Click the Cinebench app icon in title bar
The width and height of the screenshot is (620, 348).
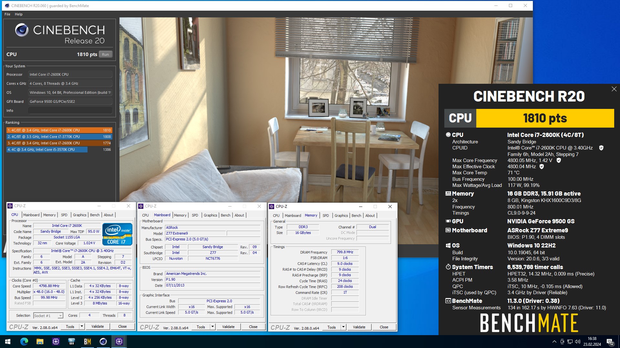(7, 5)
